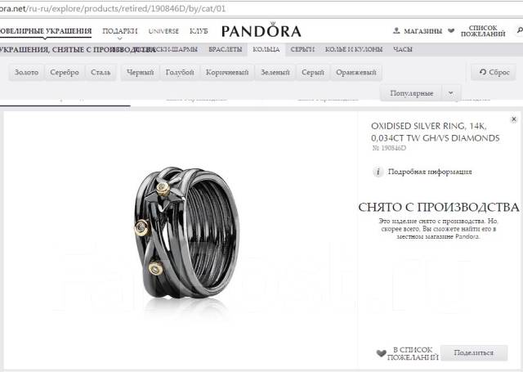Select the Черный color filter
Image resolution: width=523 pixels, height=372 pixels.
coord(140,73)
